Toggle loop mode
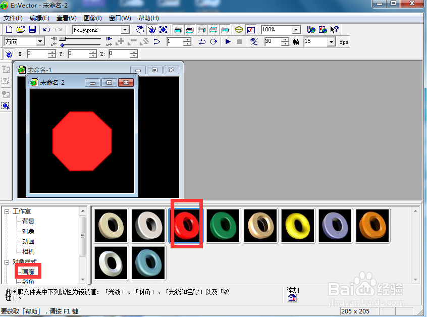 click(214, 42)
